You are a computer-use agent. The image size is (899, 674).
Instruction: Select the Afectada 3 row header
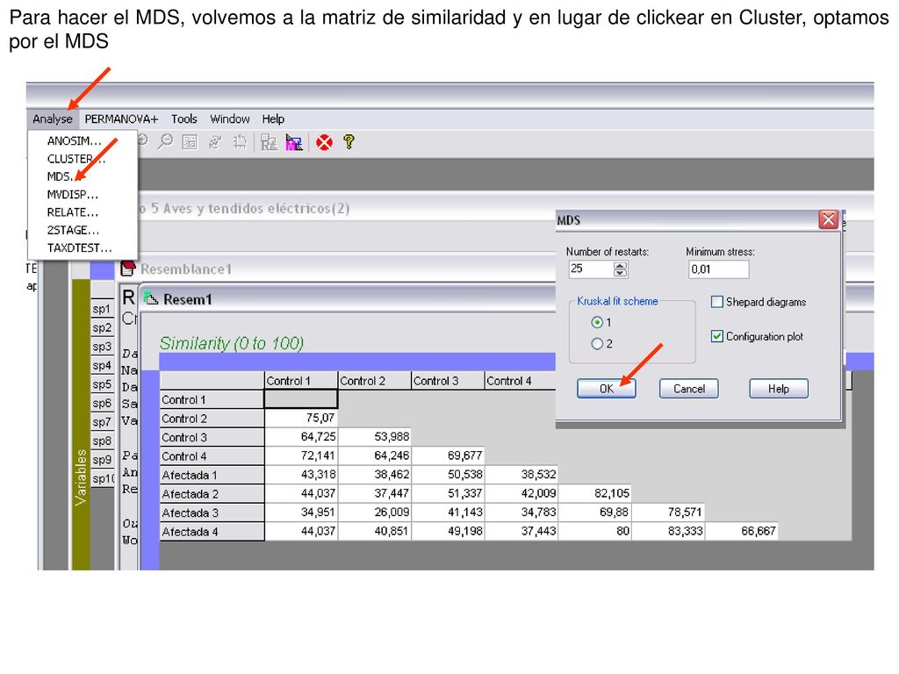coord(212,513)
